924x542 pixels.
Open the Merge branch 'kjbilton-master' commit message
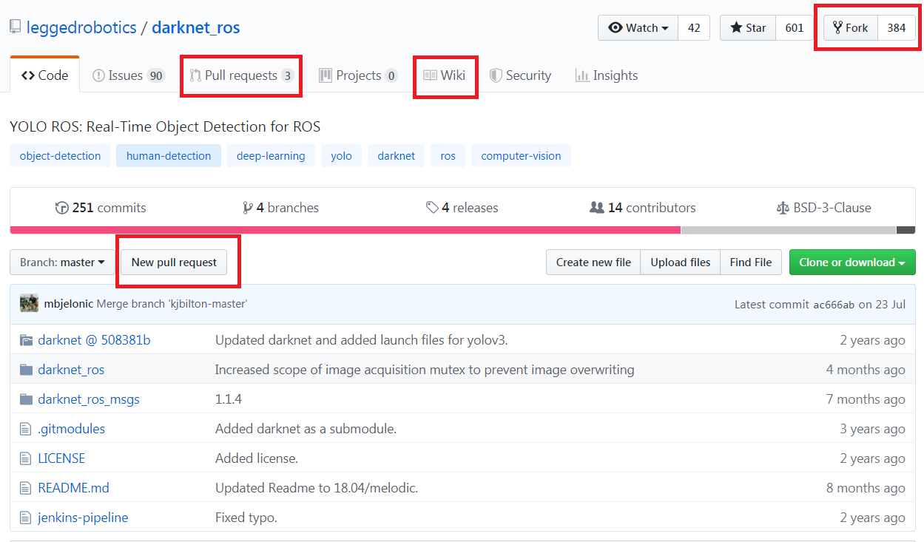pyautogui.click(x=172, y=304)
